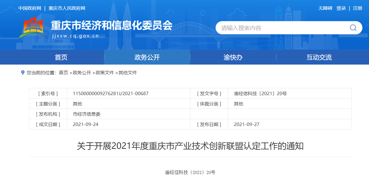Click the index number 11500000009276281J/2021-00687
369x178 pixels.
[x=111, y=93]
